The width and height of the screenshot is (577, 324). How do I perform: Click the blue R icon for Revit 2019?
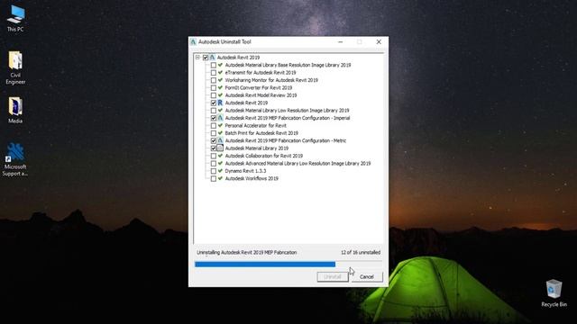coord(220,103)
